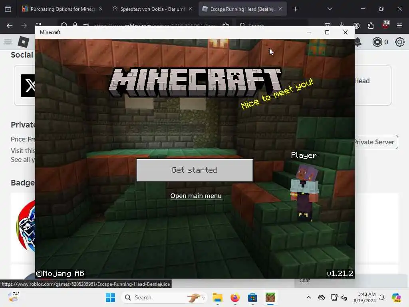Go back to previous page
409x307 pixels.
tap(10, 26)
